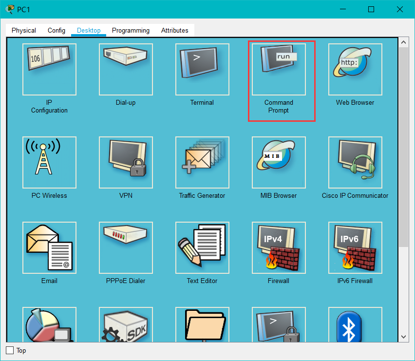Open the padlocked terminal app icon
Screen dimensions: 415x361
tap(279, 324)
